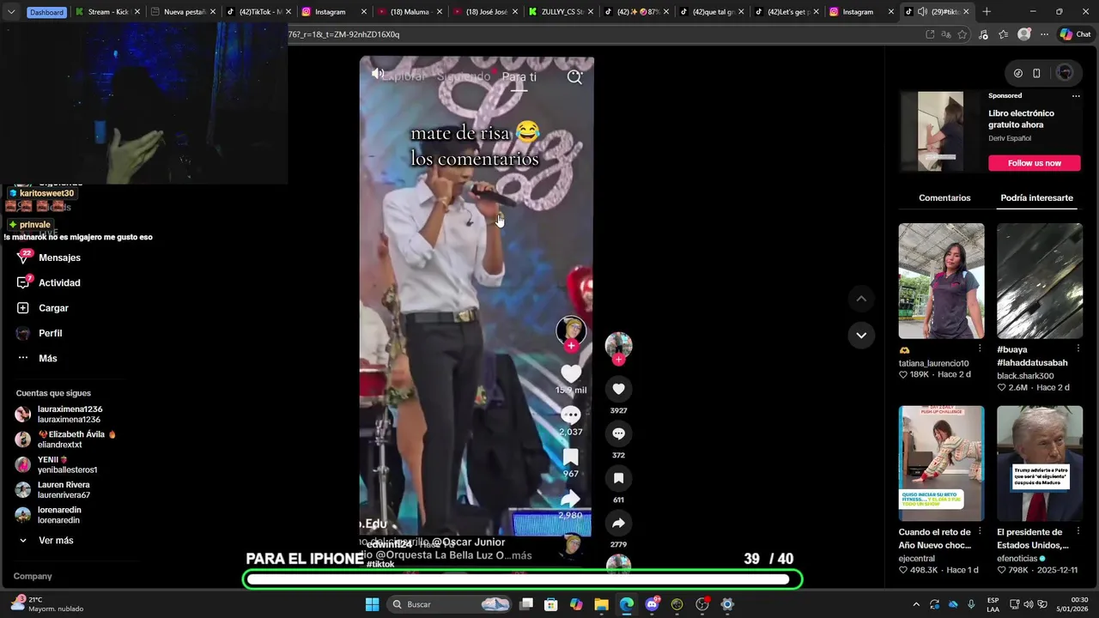Click the Windows taskbar Buscar search box
The image size is (1099, 618).
coord(447,604)
